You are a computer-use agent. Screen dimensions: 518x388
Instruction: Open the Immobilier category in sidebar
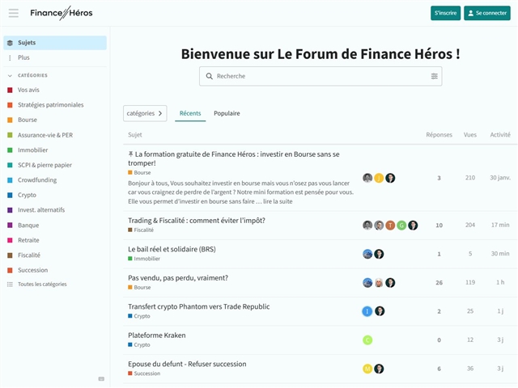[x=32, y=150]
